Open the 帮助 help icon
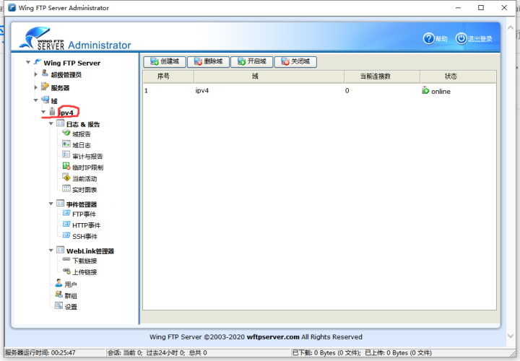Screen dimensions: 520x361 428,38
